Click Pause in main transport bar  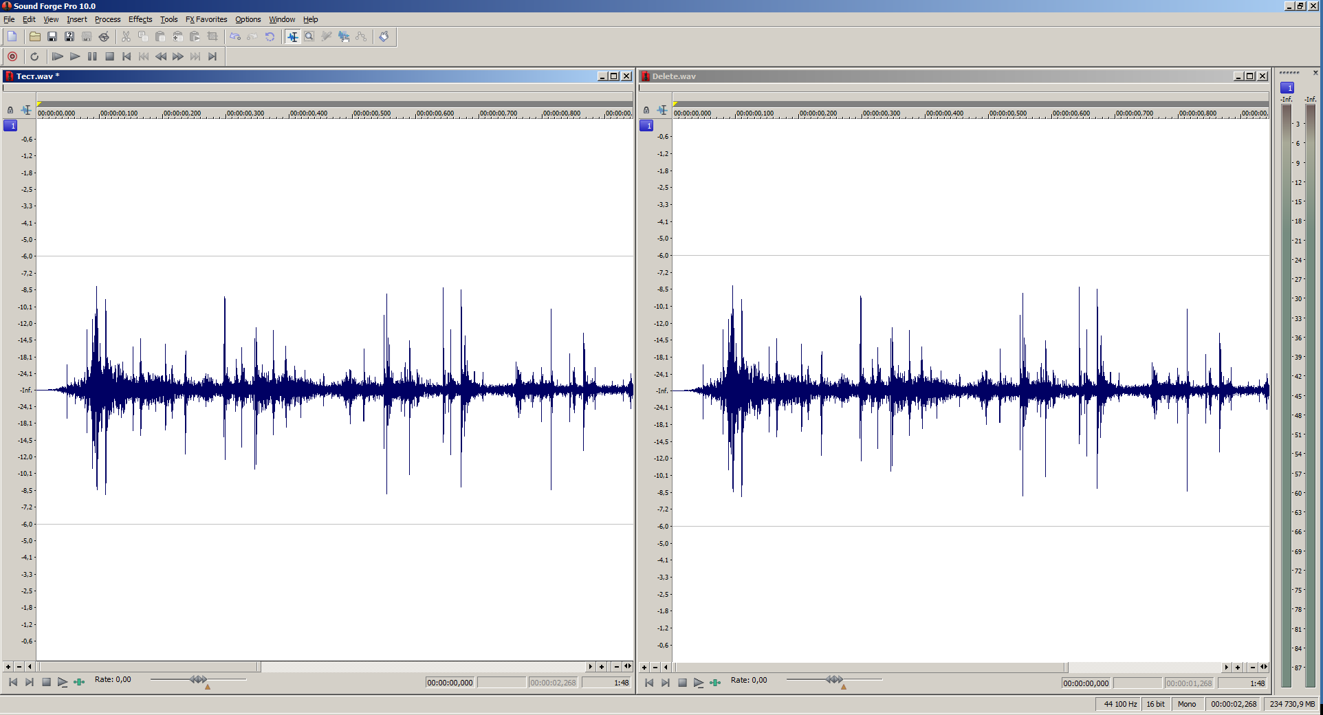(x=92, y=56)
